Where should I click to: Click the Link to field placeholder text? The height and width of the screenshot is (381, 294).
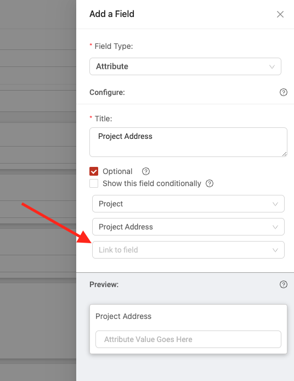coord(118,250)
